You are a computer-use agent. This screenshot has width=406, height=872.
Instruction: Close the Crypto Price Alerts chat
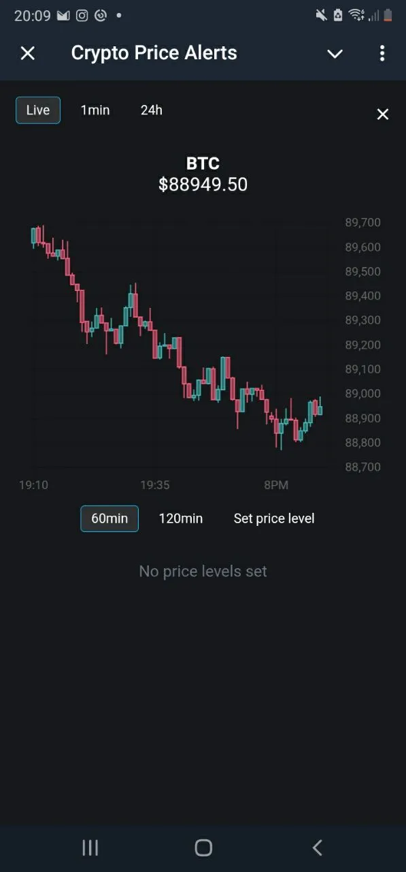click(27, 53)
